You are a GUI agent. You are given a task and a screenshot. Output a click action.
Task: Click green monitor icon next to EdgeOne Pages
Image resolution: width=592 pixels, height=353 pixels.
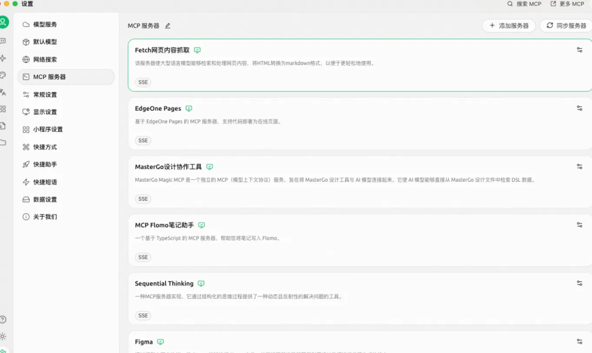coord(189,108)
